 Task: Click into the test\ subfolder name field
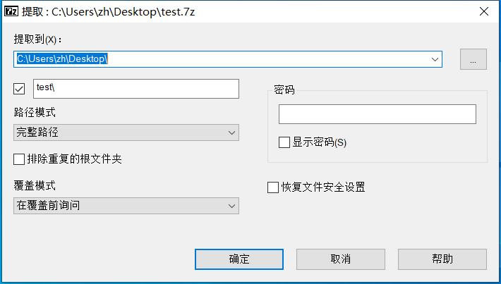coord(136,89)
